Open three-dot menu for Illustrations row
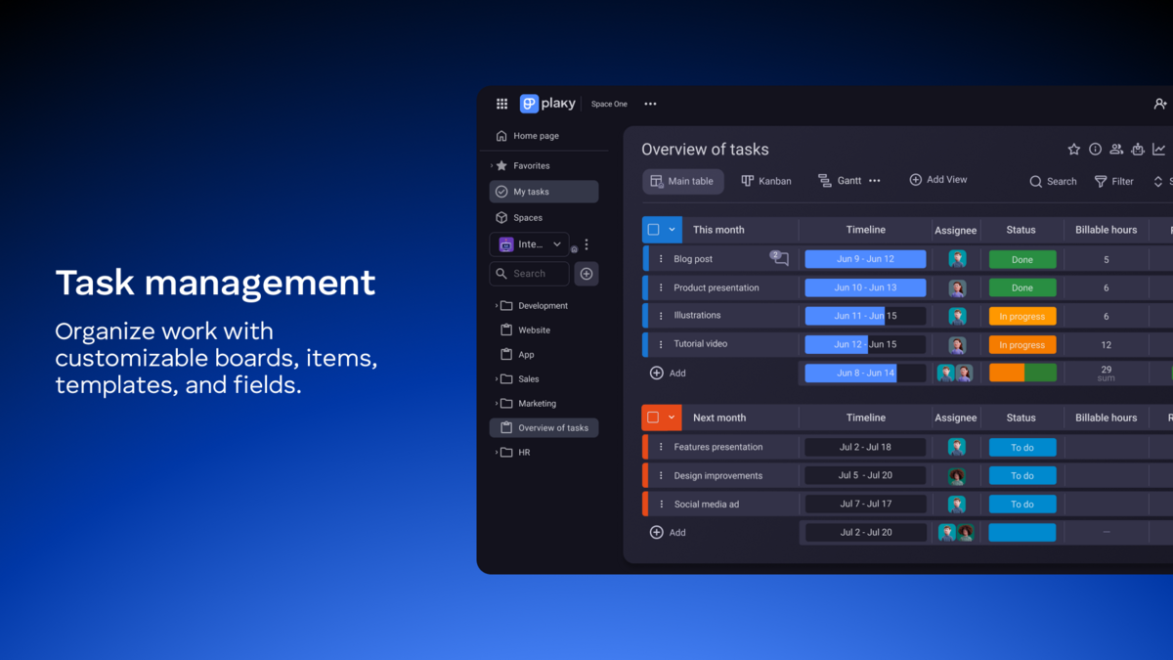This screenshot has height=660, width=1173. [661, 316]
